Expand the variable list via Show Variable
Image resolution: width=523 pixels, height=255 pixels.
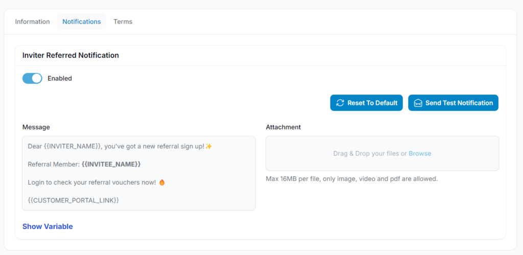tap(47, 226)
